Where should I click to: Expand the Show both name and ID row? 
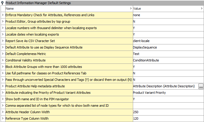click(3, 99)
